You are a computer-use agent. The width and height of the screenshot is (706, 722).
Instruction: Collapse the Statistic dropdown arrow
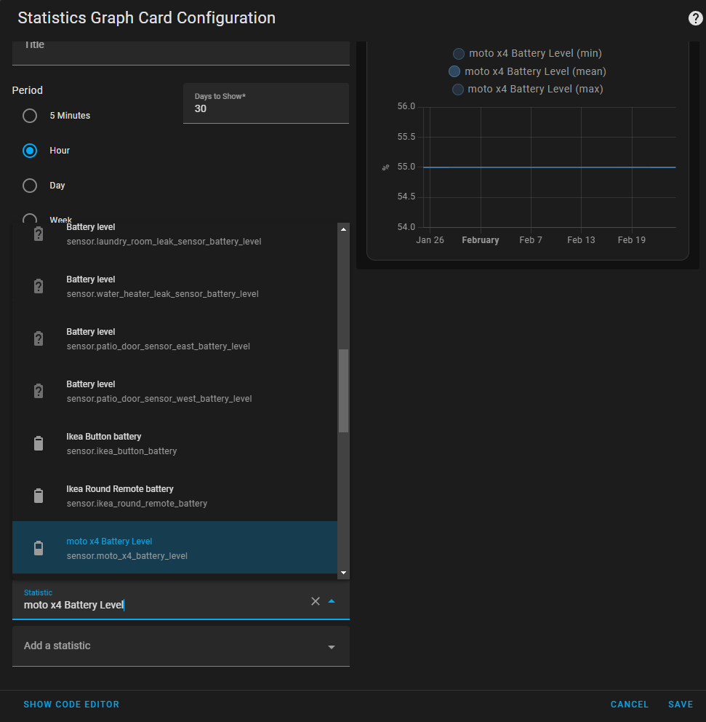tap(332, 601)
